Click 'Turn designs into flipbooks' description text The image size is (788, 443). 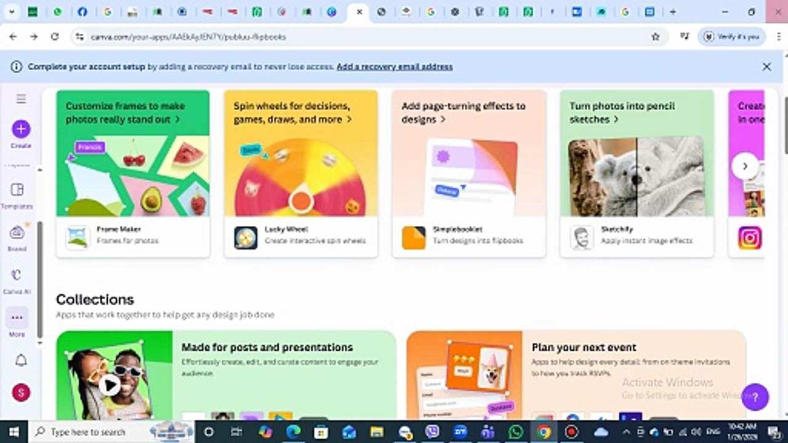tap(478, 241)
